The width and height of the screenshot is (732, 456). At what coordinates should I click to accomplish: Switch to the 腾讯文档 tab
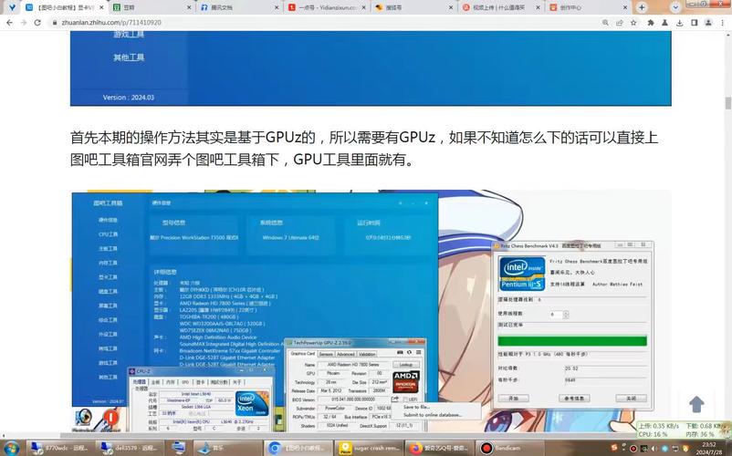click(240, 7)
